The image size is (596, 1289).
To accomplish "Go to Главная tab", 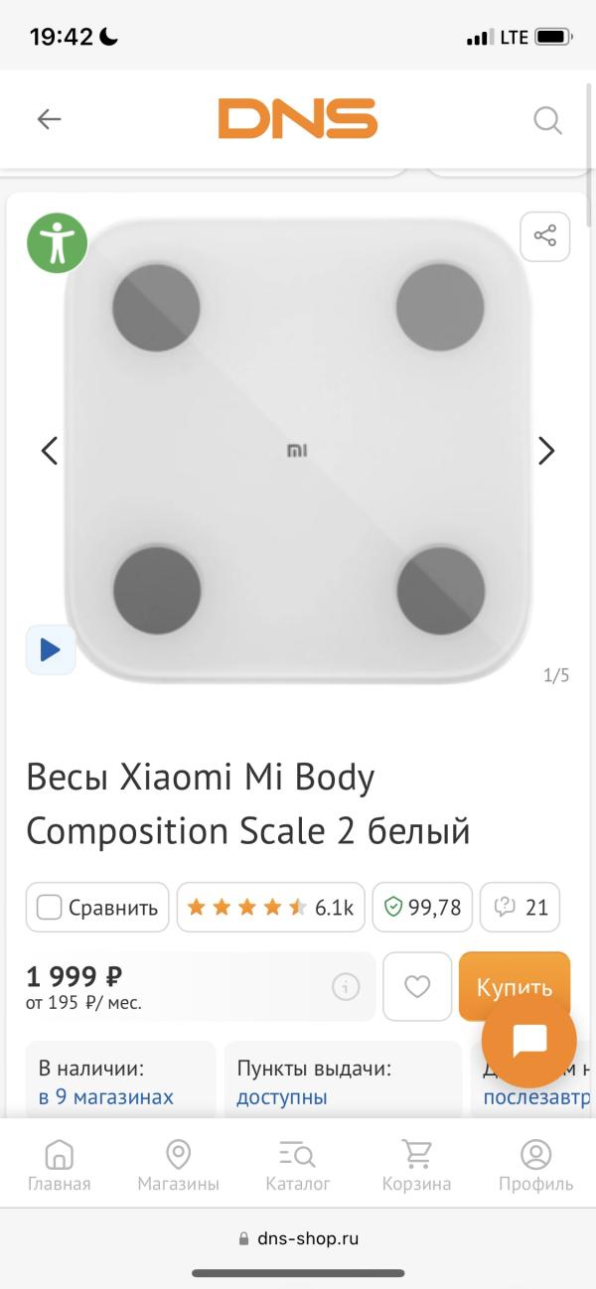I will (x=60, y=1166).
